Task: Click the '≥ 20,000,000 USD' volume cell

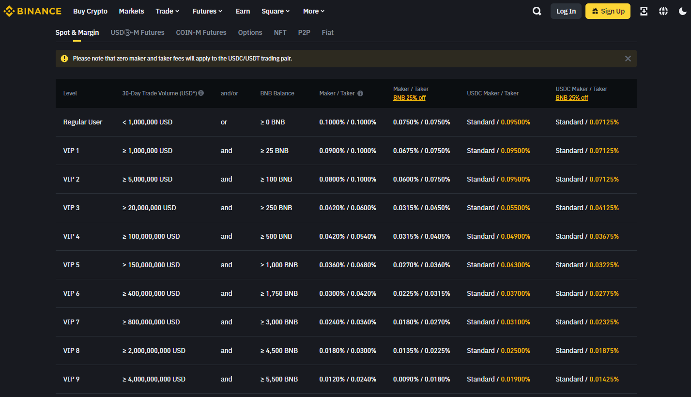Action: coord(149,208)
